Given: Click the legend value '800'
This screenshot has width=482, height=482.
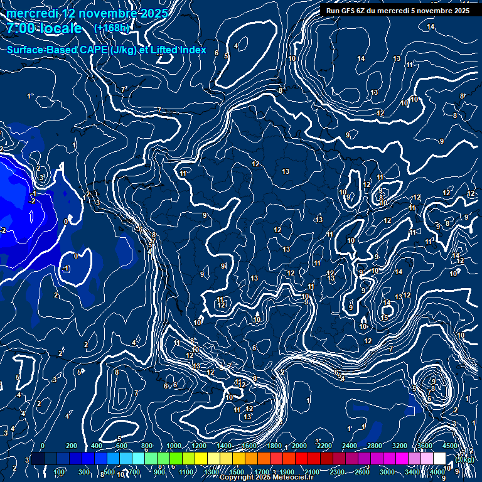Looking at the screenshot, I should pos(147,446).
